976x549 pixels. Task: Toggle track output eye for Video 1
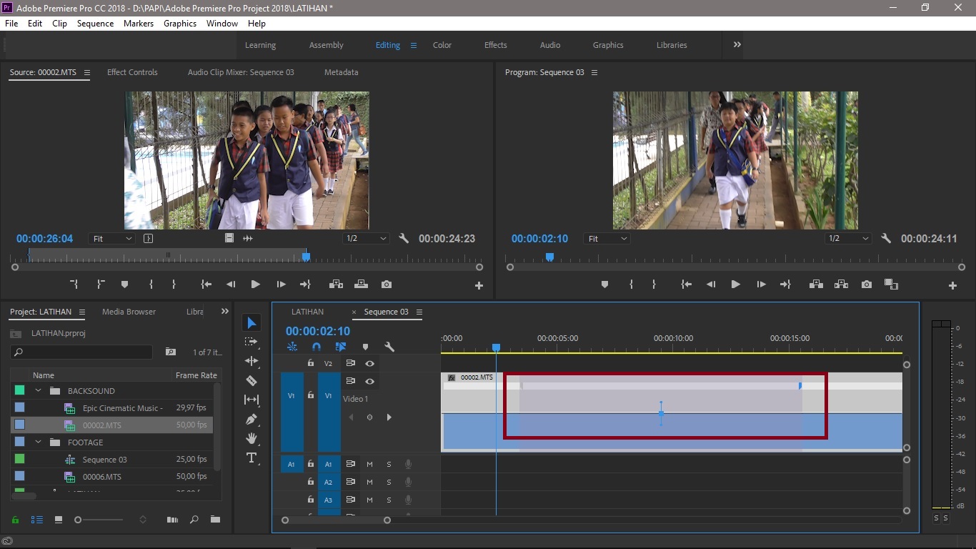(x=369, y=381)
